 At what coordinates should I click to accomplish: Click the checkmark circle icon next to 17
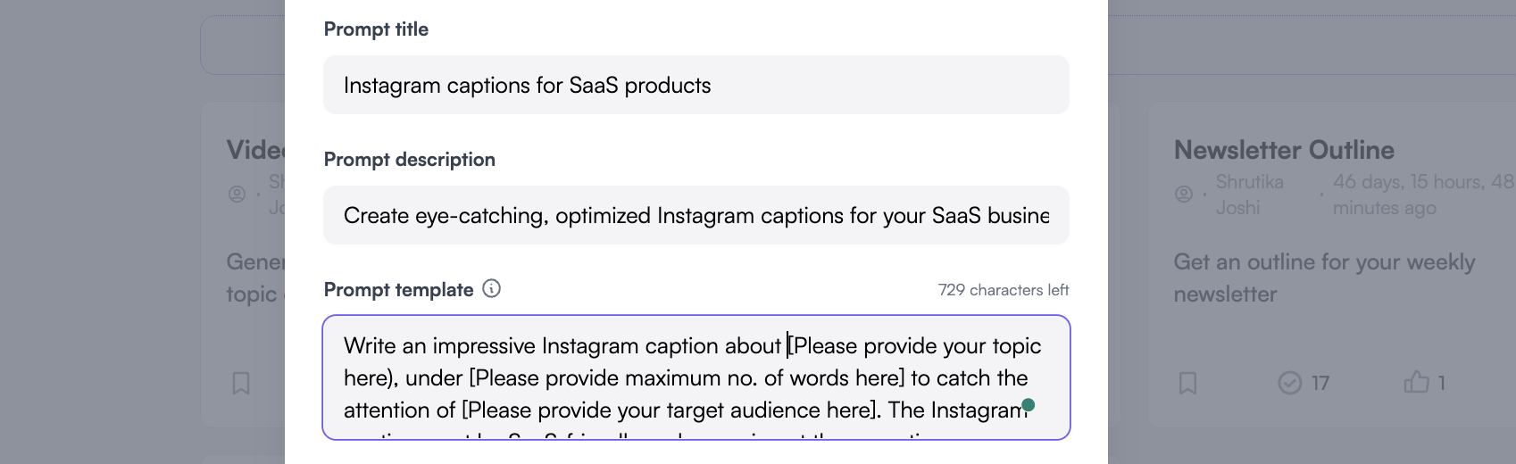click(1290, 383)
